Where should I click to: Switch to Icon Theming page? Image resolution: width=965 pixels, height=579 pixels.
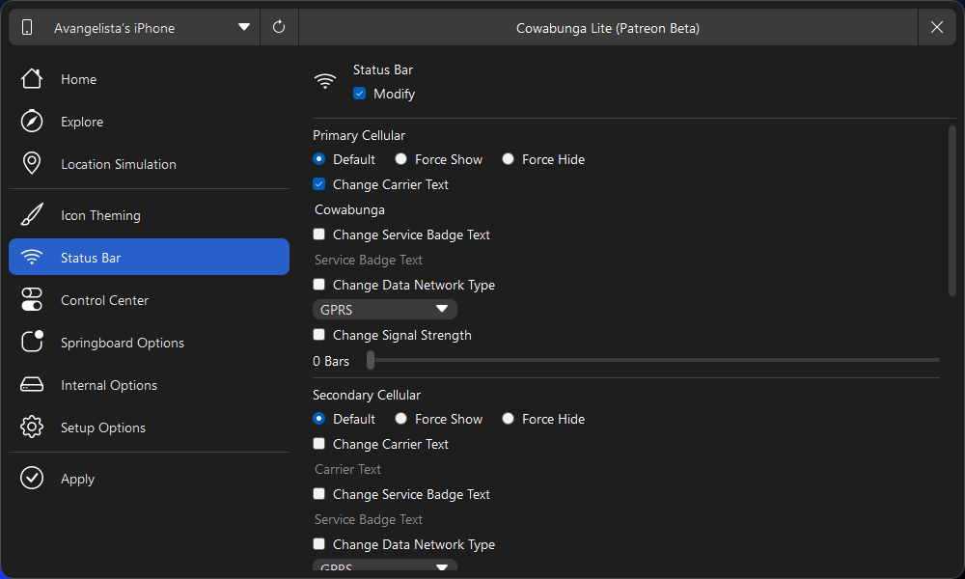[149, 215]
